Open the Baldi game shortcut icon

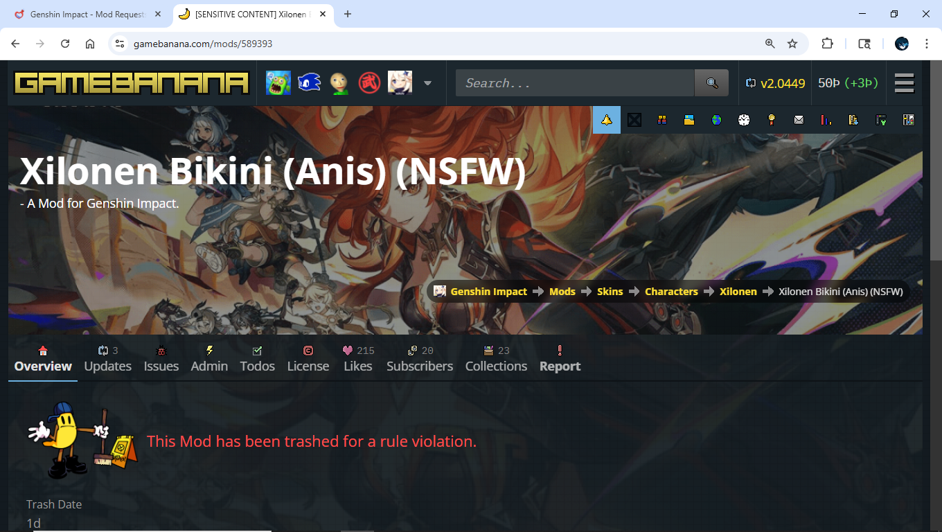tap(339, 83)
